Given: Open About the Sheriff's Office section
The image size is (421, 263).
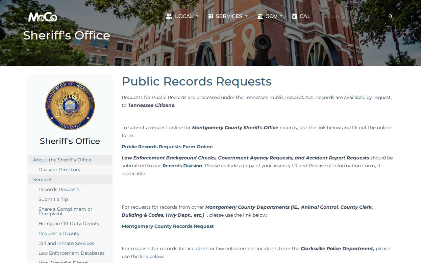Looking at the screenshot, I should click(70, 160).
